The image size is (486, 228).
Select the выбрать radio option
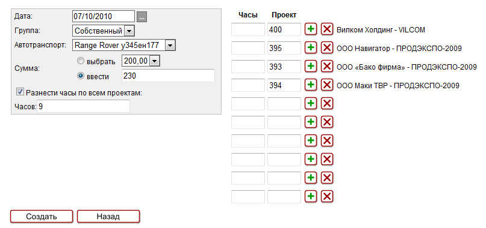pyautogui.click(x=81, y=61)
